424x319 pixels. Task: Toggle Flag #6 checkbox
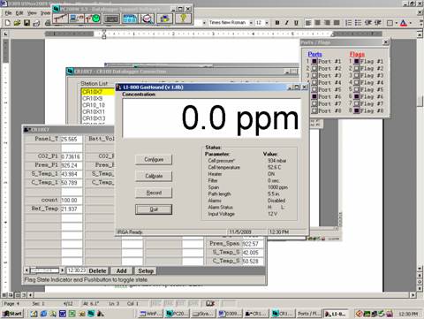pos(357,96)
